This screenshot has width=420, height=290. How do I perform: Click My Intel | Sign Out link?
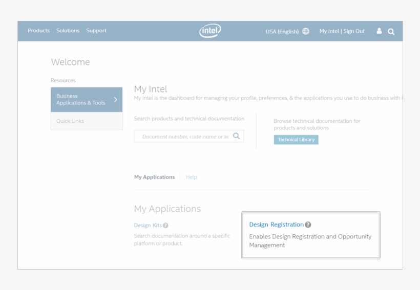(342, 31)
